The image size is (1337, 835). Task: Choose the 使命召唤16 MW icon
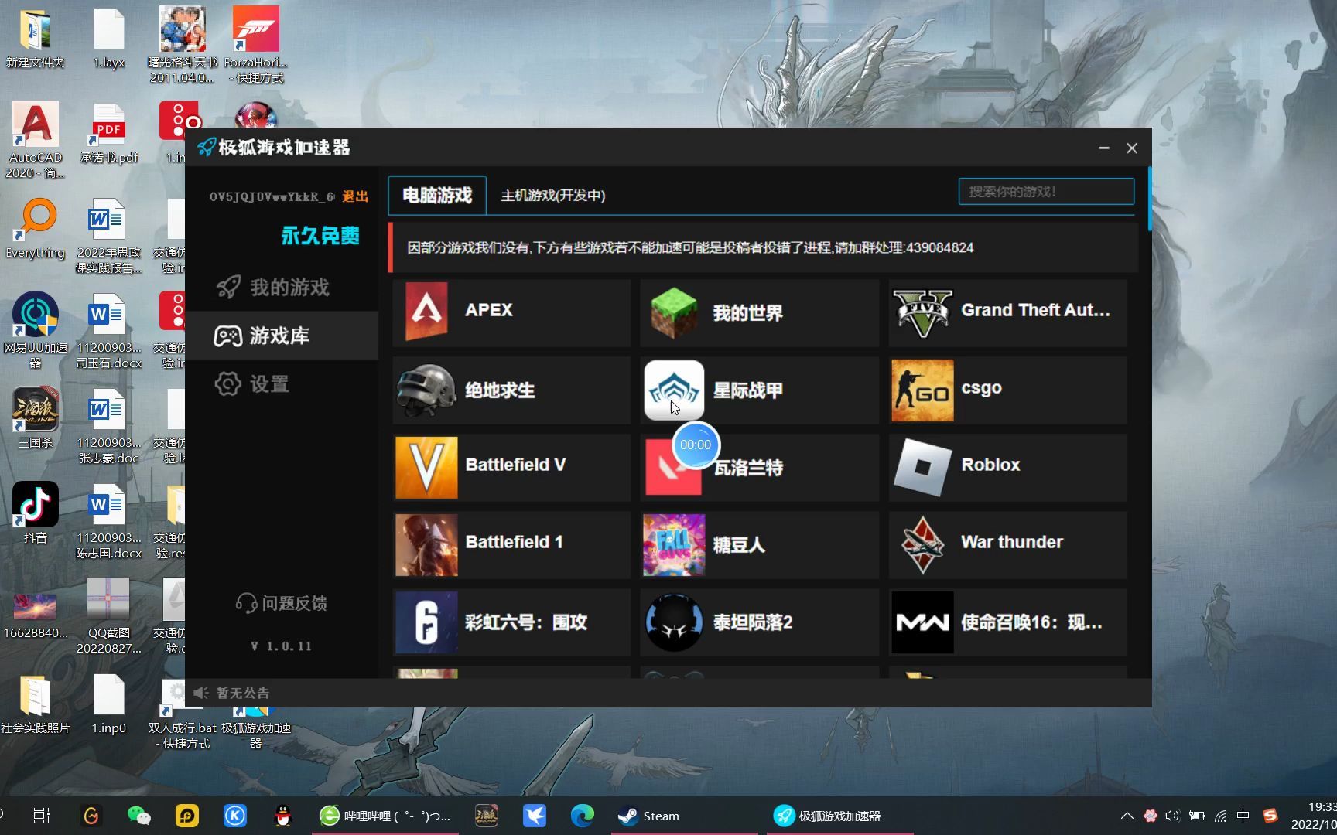tap(922, 622)
